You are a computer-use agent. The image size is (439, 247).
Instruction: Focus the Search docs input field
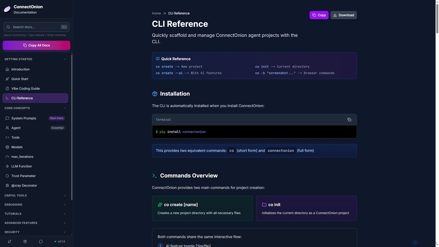pos(36,27)
